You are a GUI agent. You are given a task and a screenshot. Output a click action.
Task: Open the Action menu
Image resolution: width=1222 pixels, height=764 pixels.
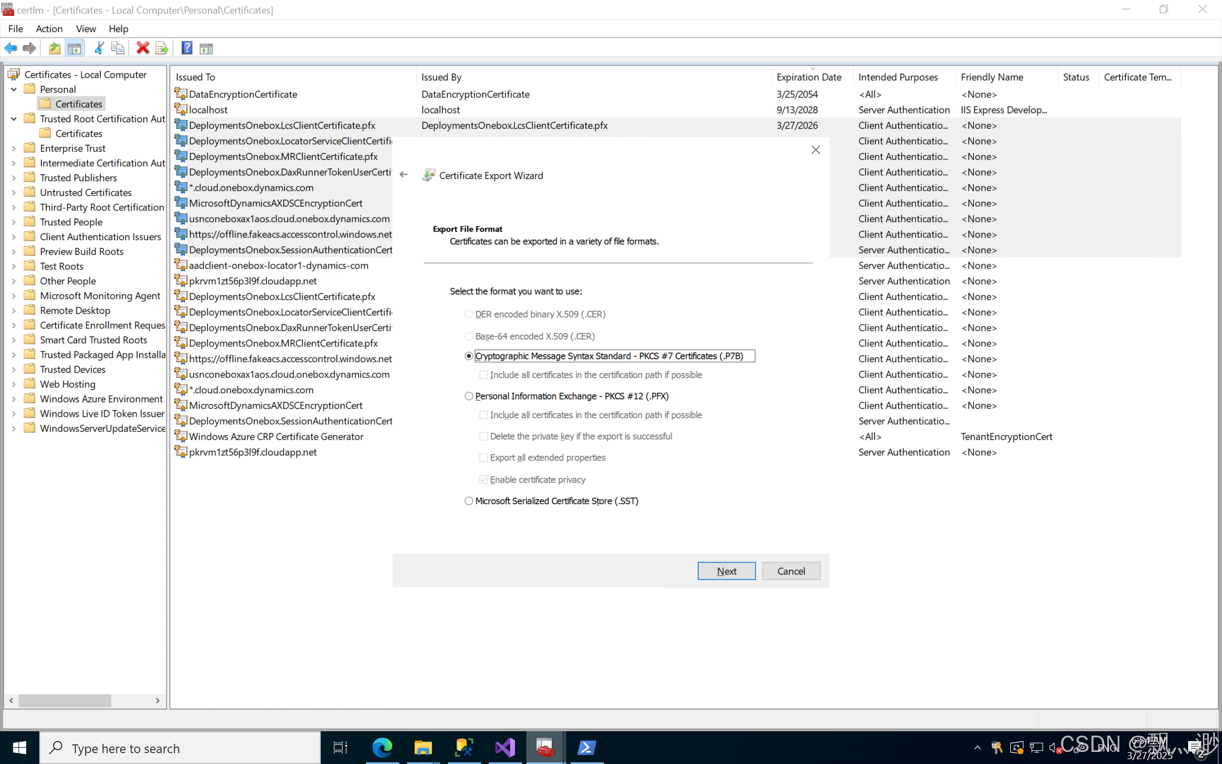[49, 29]
